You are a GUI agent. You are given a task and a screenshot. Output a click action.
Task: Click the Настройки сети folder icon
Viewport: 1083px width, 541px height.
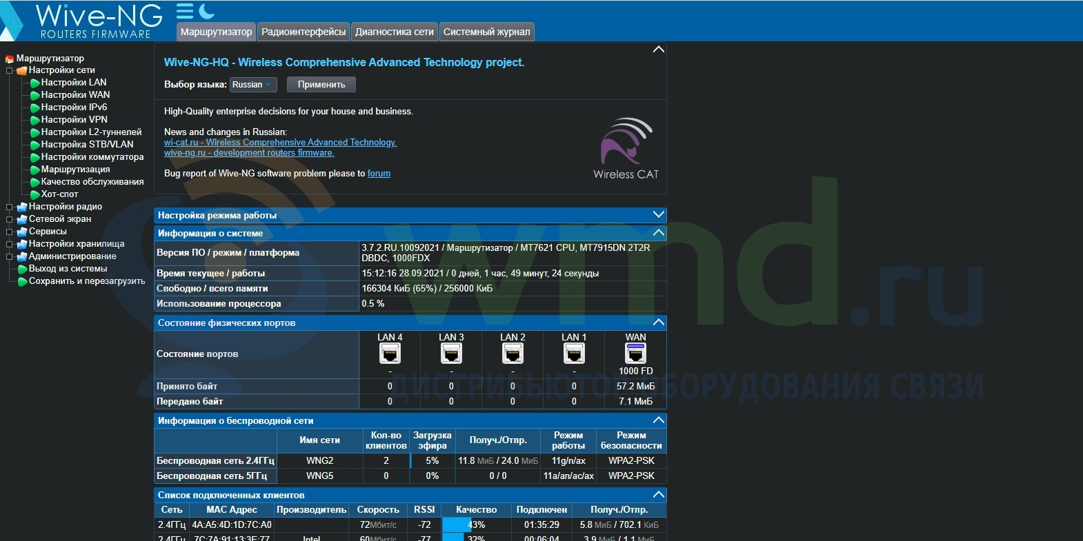point(22,70)
